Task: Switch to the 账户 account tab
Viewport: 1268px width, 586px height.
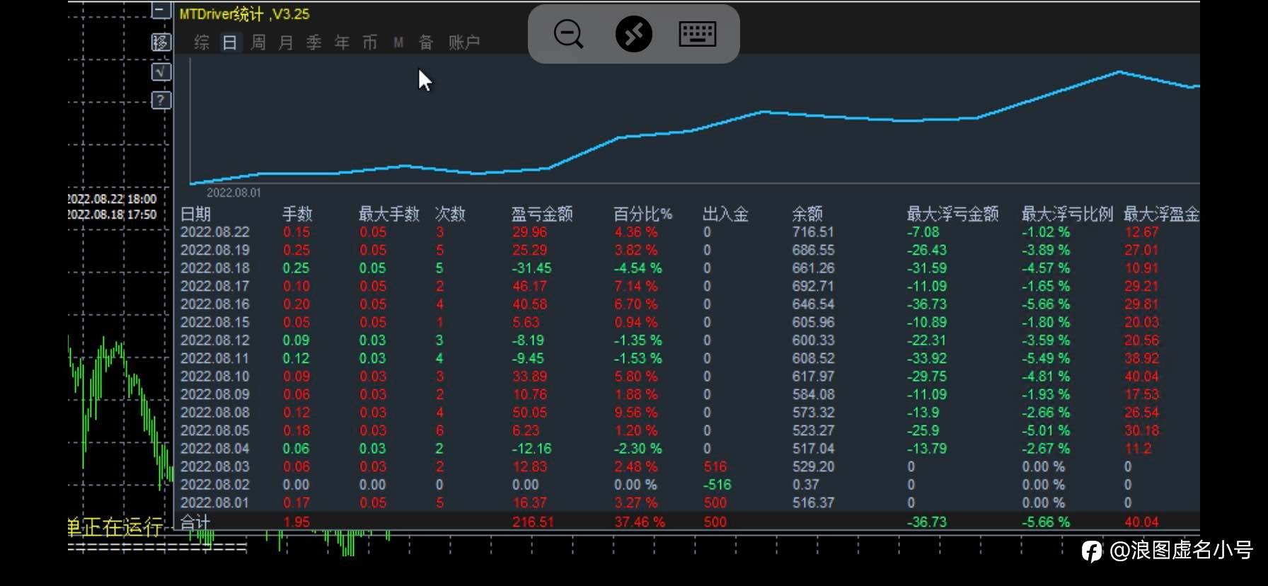Action: coord(464,42)
